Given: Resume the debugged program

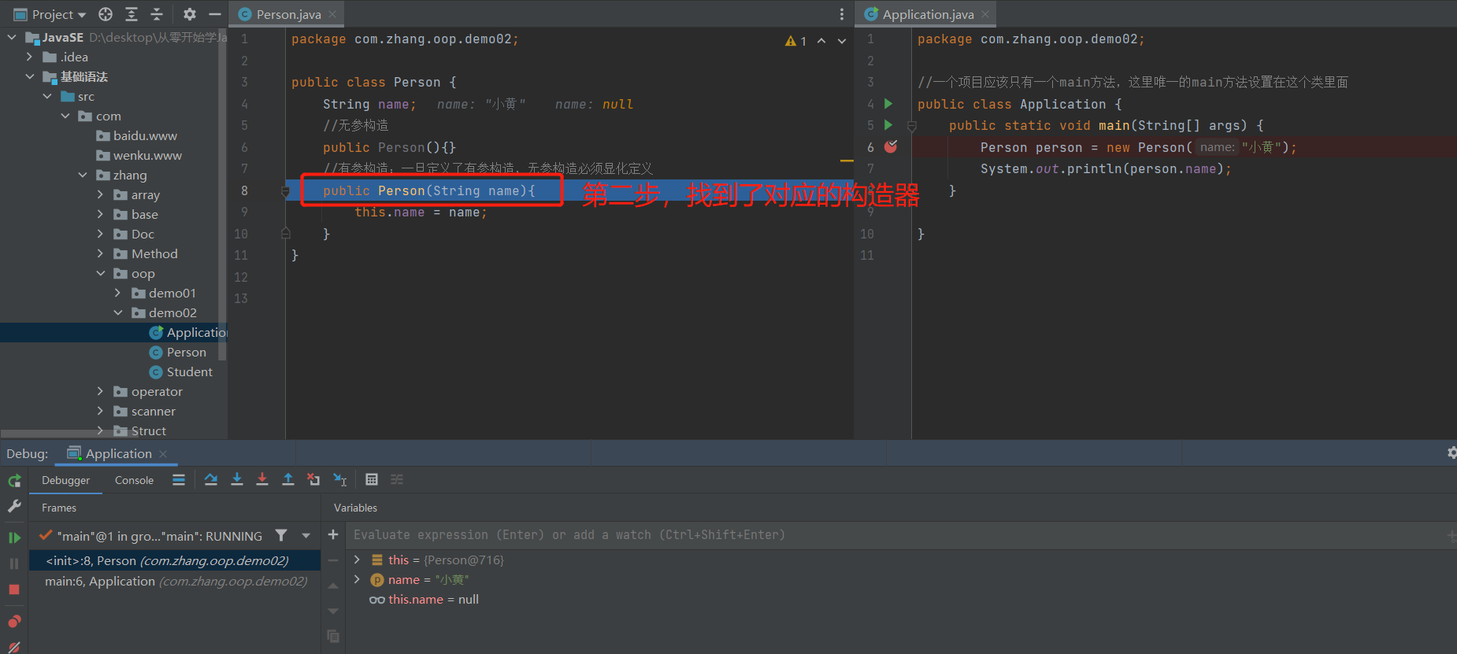Looking at the screenshot, I should pyautogui.click(x=14, y=538).
